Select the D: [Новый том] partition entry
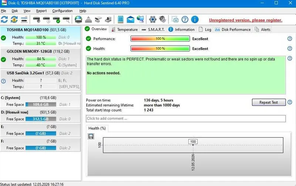Image resolution: width=296 pixels, height=186 pixels. click(40, 116)
